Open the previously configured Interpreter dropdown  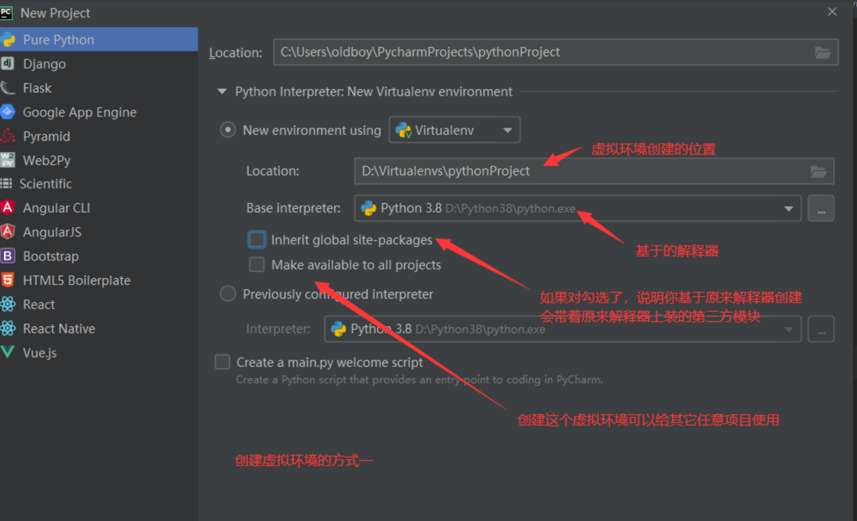[x=563, y=329]
